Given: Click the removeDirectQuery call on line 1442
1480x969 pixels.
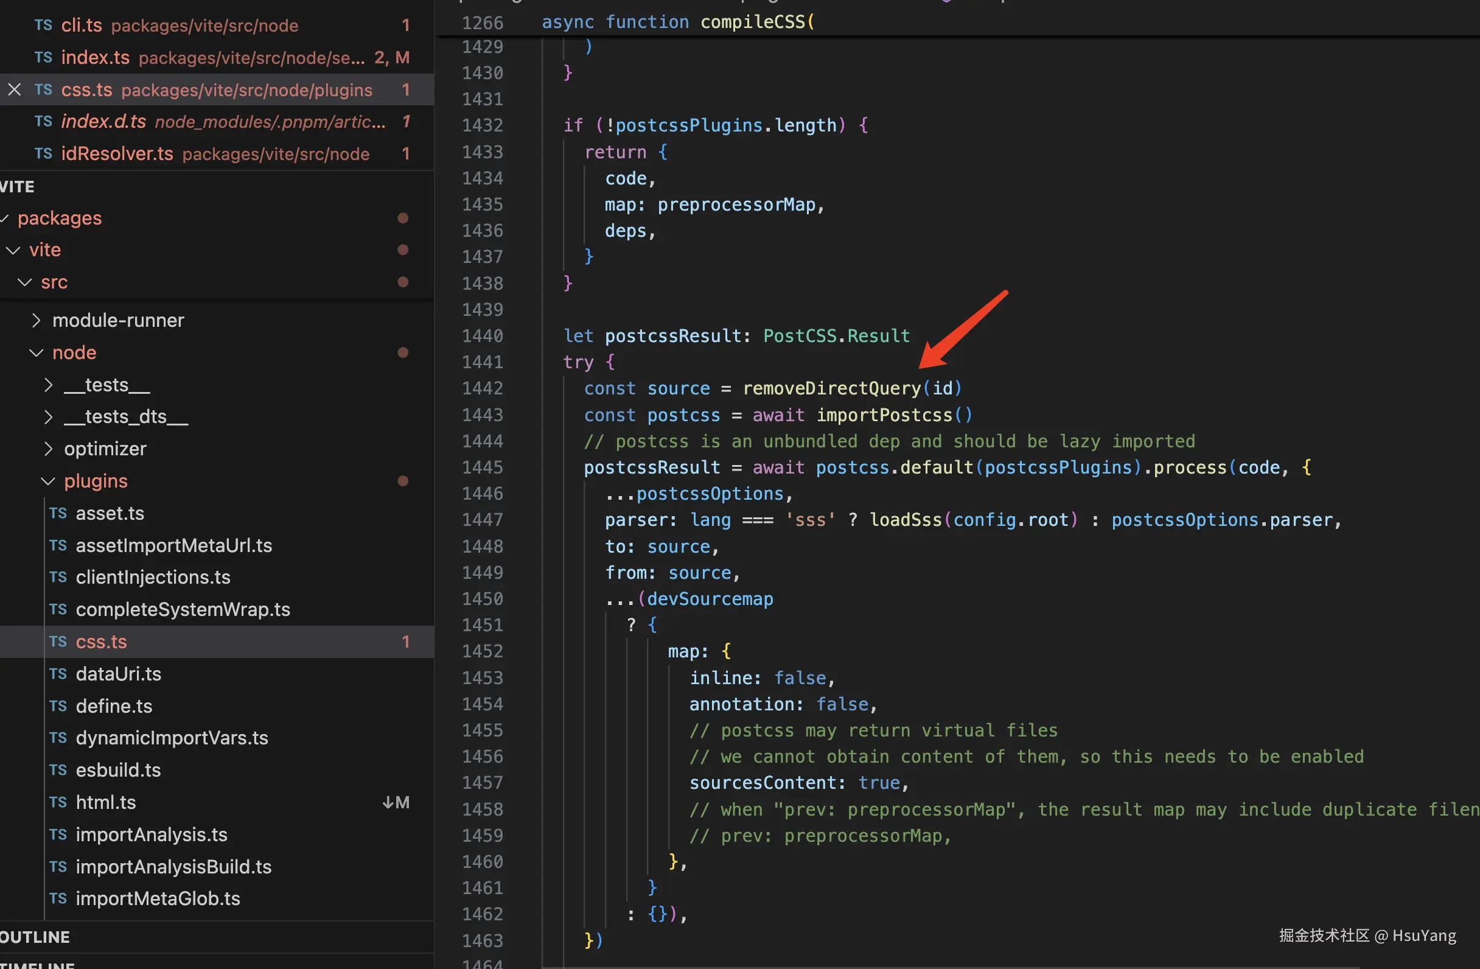Looking at the screenshot, I should pos(831,389).
